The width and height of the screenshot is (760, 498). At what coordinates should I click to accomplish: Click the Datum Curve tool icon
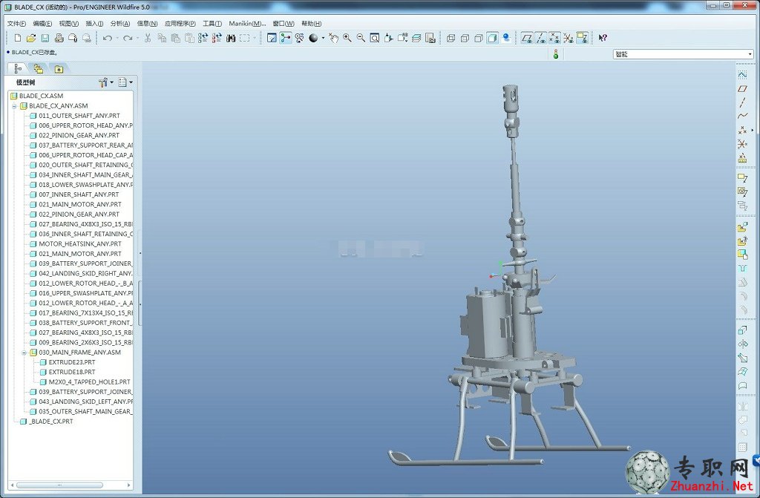[x=742, y=116]
